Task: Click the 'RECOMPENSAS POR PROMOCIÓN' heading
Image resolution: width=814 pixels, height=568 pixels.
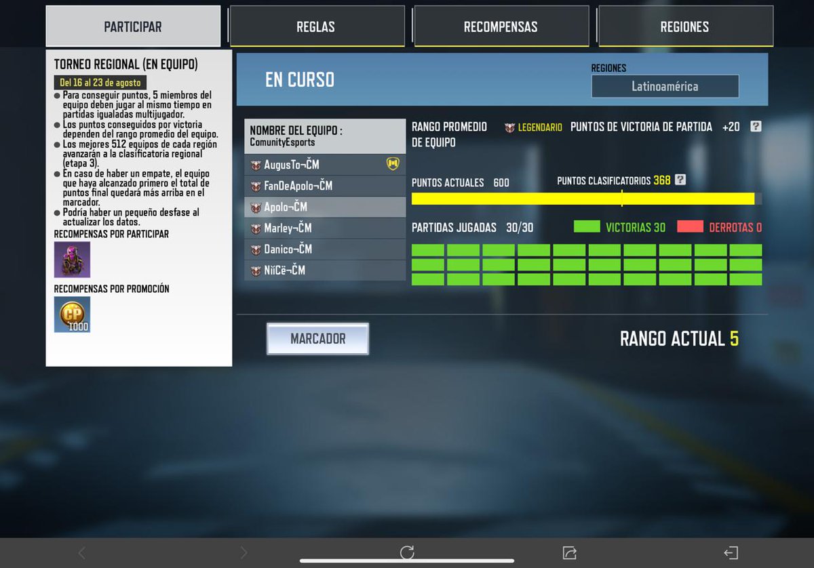Action: coord(112,289)
